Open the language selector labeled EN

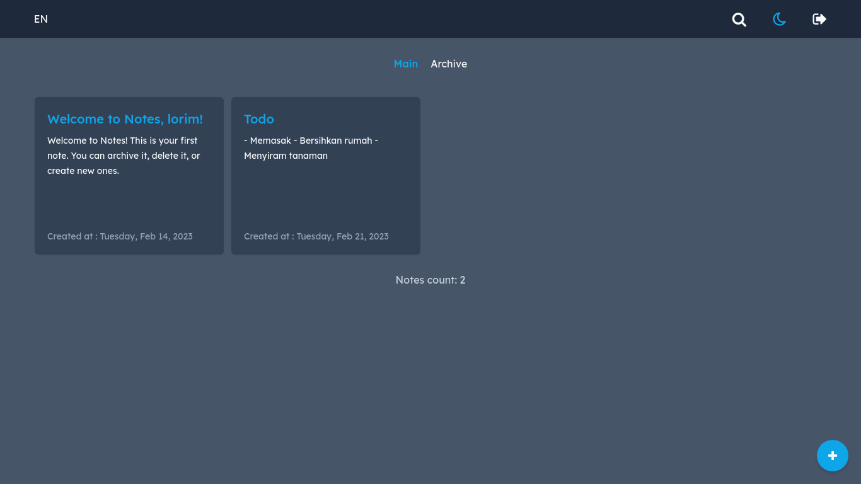click(x=40, y=19)
